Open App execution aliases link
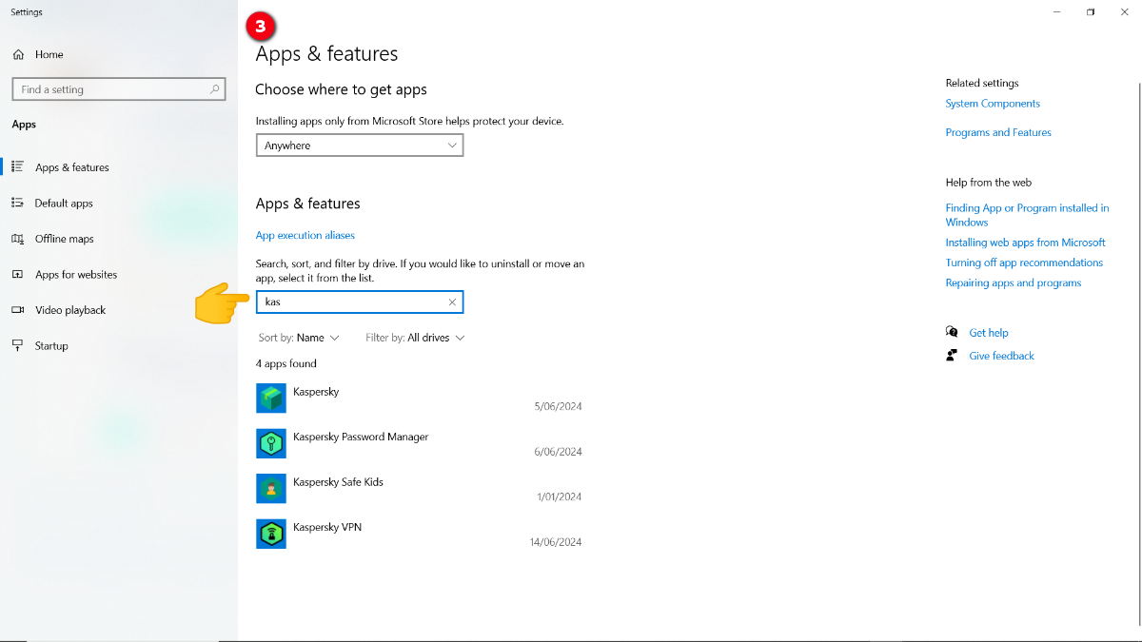The height and width of the screenshot is (642, 1142). 305,235
